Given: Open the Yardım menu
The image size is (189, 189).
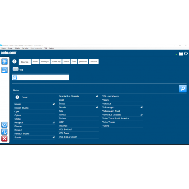Looking at the screenshot, I should pos(51,48).
